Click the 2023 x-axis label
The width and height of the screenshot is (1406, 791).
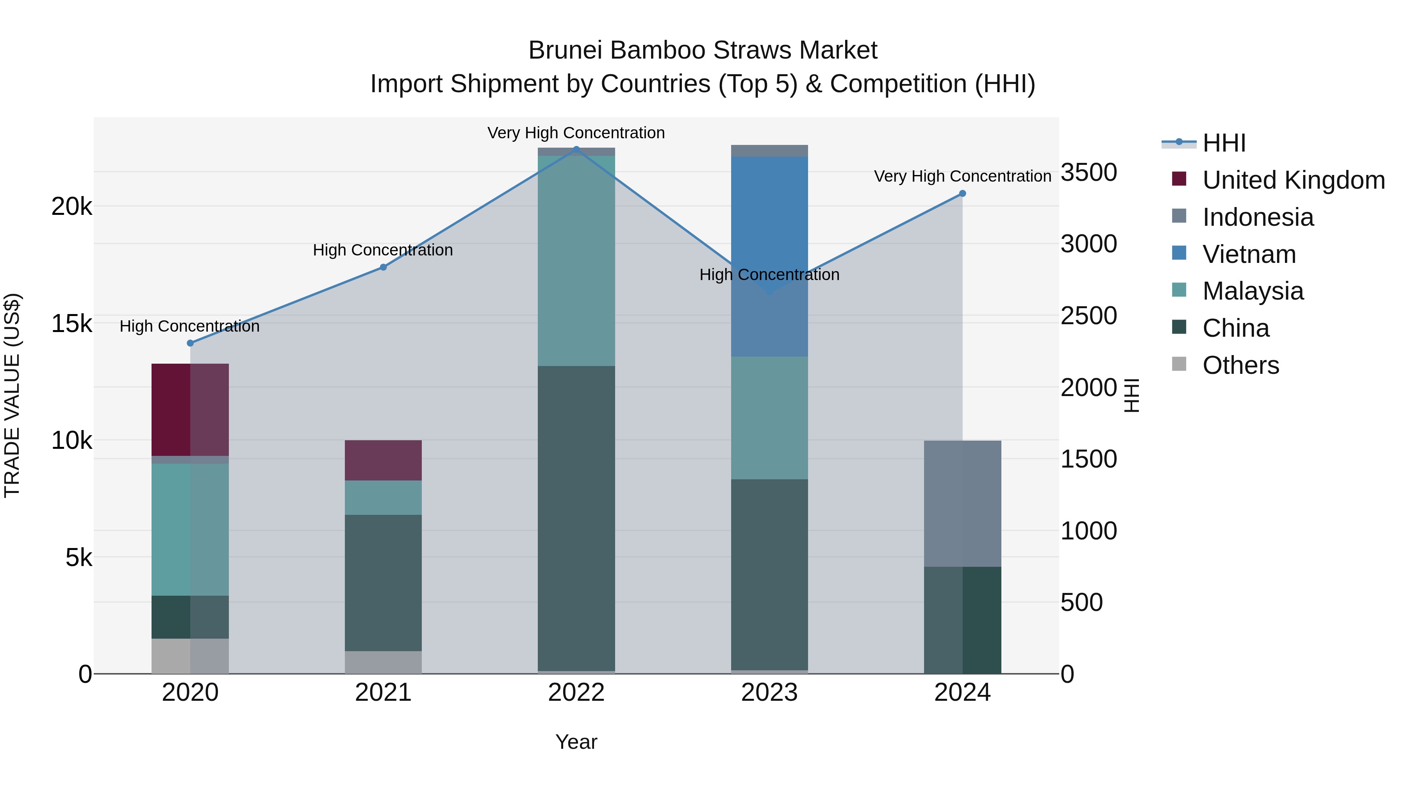(769, 693)
